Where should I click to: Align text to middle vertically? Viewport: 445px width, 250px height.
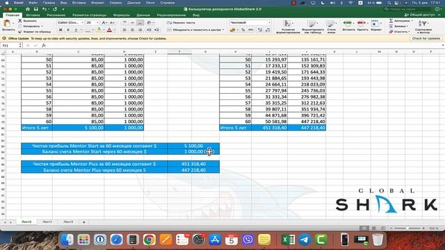coord(132,23)
